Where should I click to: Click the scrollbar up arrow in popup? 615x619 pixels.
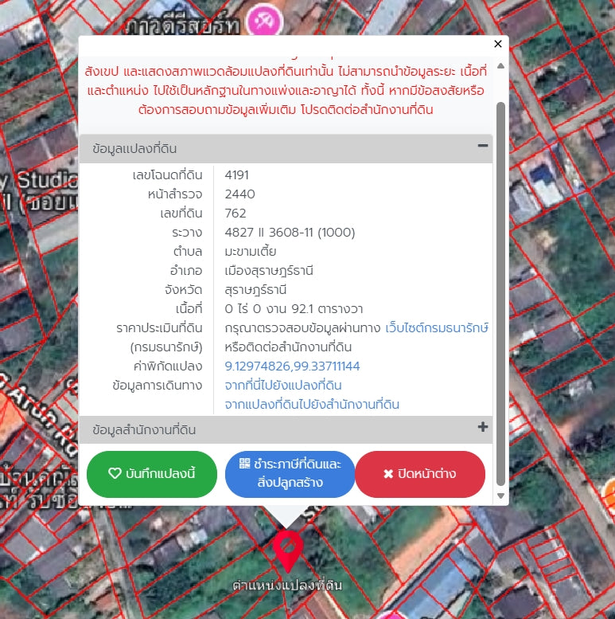click(500, 65)
